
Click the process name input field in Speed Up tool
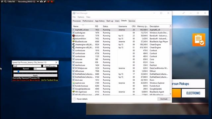[27, 66]
